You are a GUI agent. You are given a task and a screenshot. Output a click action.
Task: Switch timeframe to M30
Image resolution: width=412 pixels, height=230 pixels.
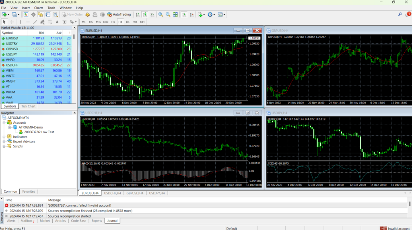click(x=106, y=22)
